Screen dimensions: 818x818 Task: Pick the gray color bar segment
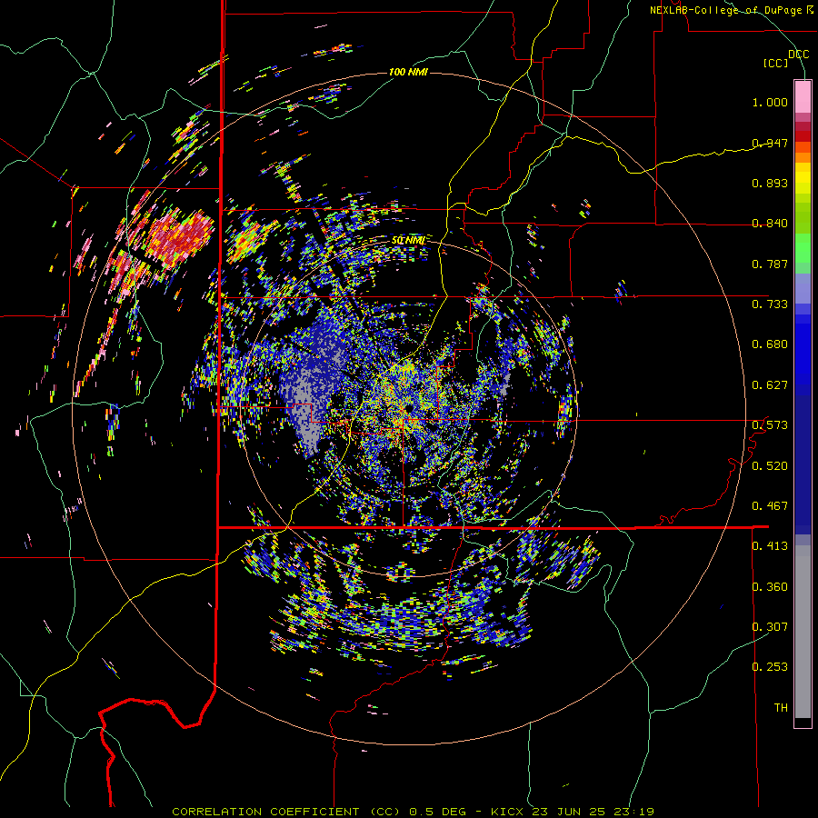click(803, 632)
